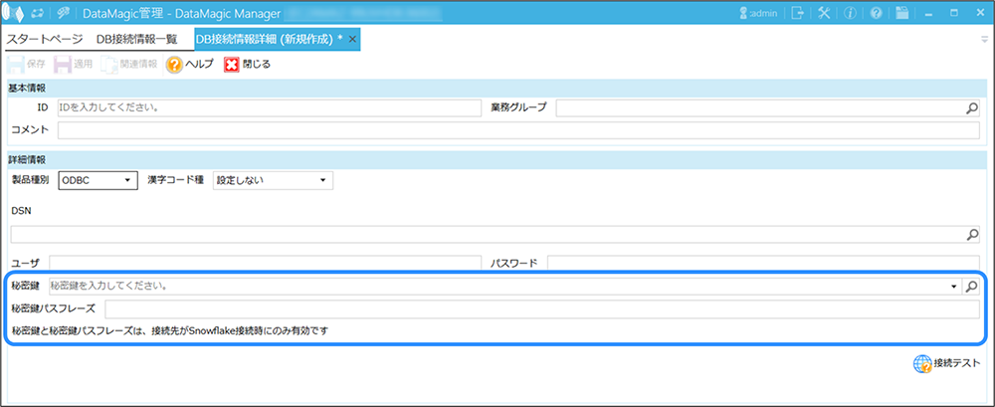
Task: Open the 製品種別 ODBC dropdown
Action: click(x=98, y=180)
